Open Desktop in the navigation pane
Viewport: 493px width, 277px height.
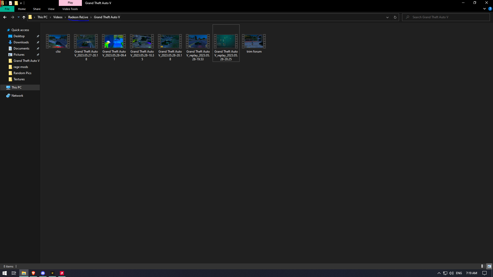(x=19, y=36)
